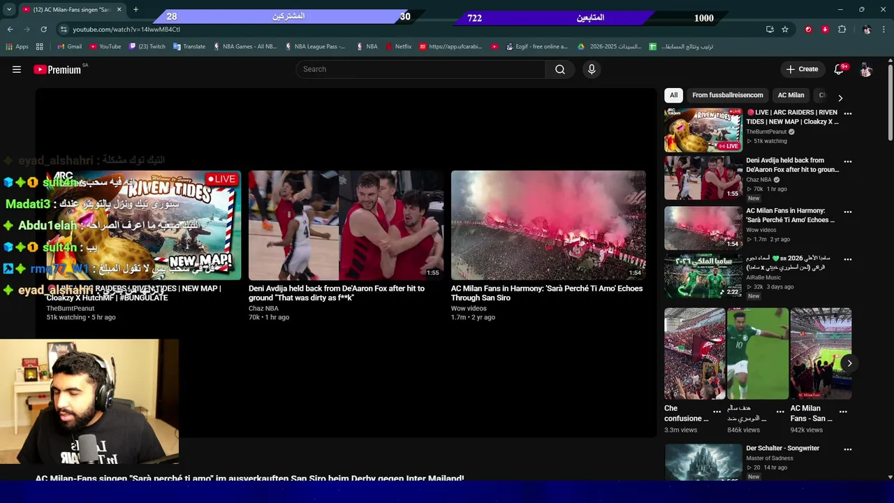The image size is (894, 503).
Task: Open options for AC Milan Fans - San short
Action: (x=843, y=412)
